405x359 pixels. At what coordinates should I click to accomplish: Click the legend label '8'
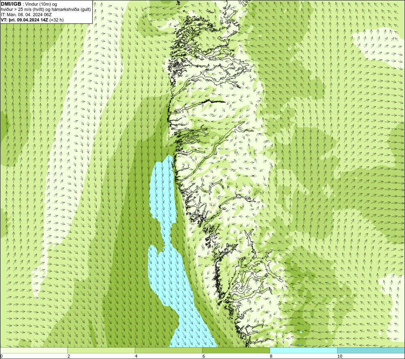pos(271,357)
